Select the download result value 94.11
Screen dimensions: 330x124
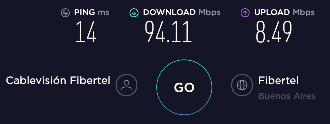168,32
